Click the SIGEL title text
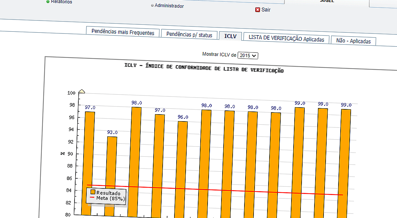This screenshot has height=218, width=397. pos(326,1)
